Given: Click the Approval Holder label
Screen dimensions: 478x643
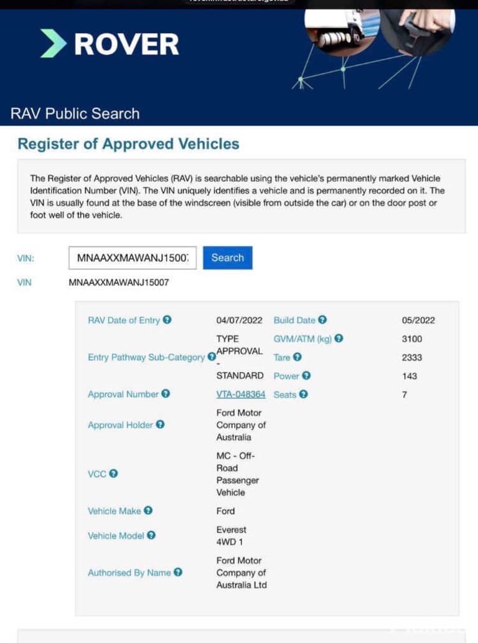Looking at the screenshot, I should click(120, 425).
